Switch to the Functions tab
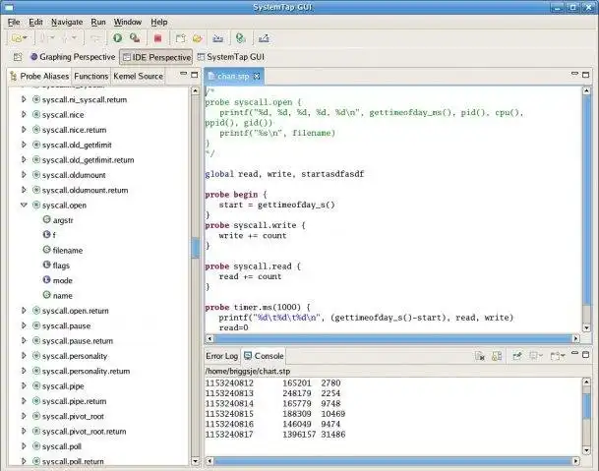 tap(91, 76)
